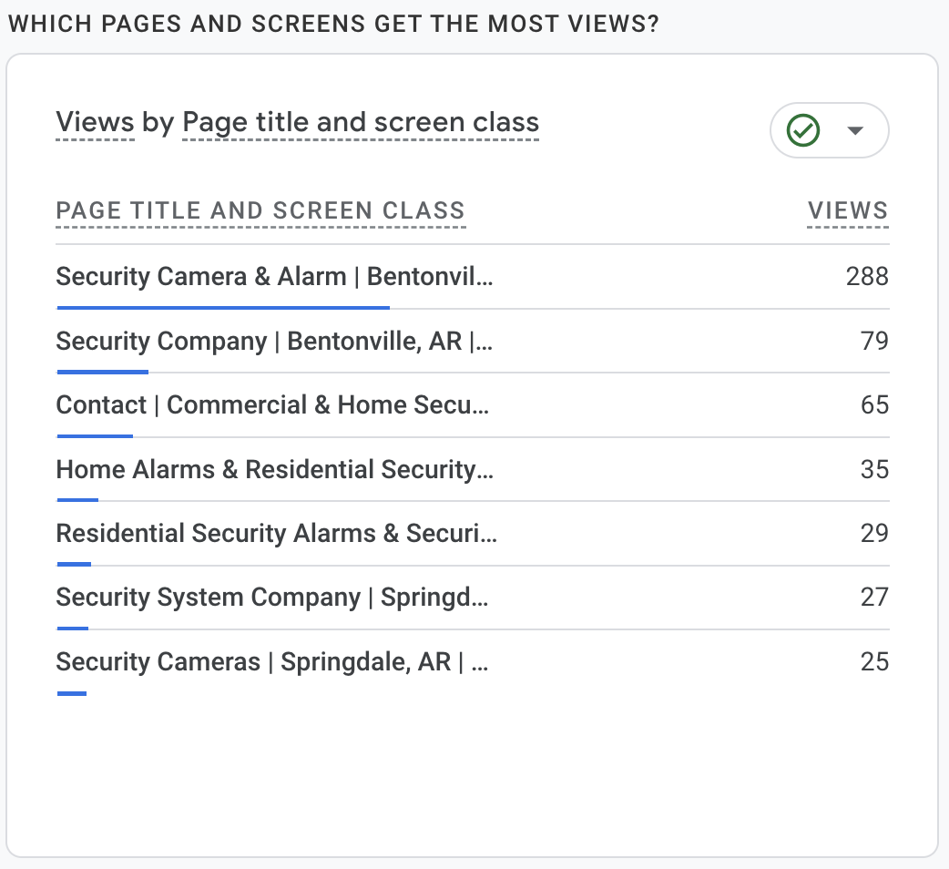The height and width of the screenshot is (869, 949).
Task: Click the VIEWS column header
Action: point(847,211)
